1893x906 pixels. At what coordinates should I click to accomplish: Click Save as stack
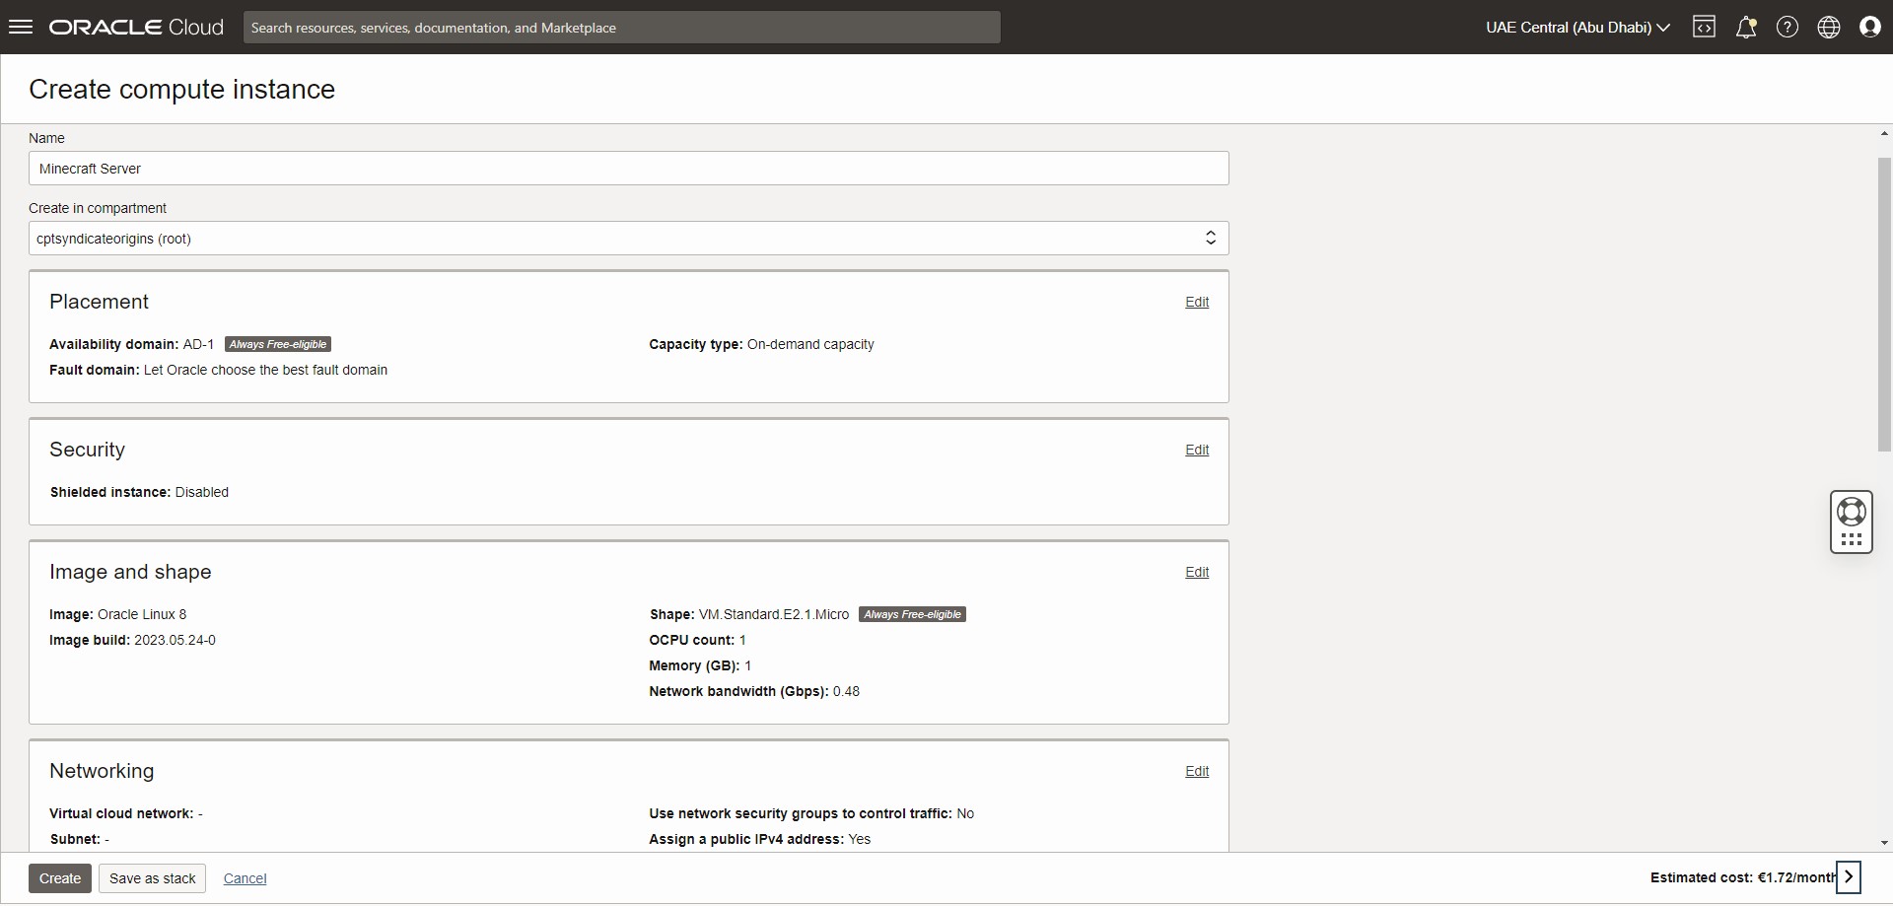coord(151,877)
